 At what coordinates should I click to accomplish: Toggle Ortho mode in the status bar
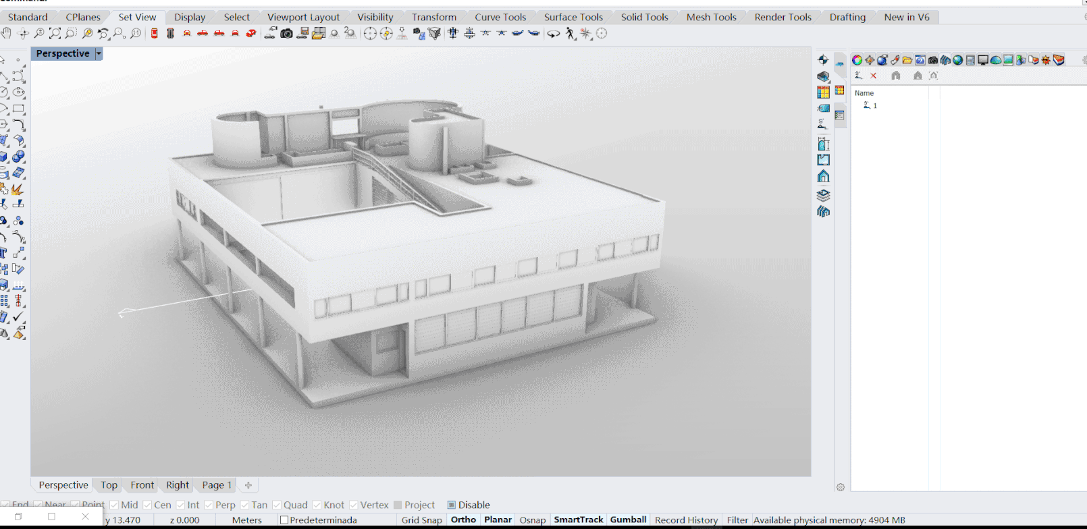[463, 520]
